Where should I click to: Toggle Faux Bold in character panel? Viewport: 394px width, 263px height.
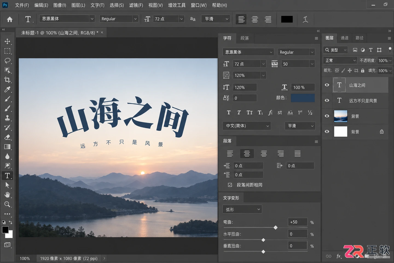pos(229,113)
